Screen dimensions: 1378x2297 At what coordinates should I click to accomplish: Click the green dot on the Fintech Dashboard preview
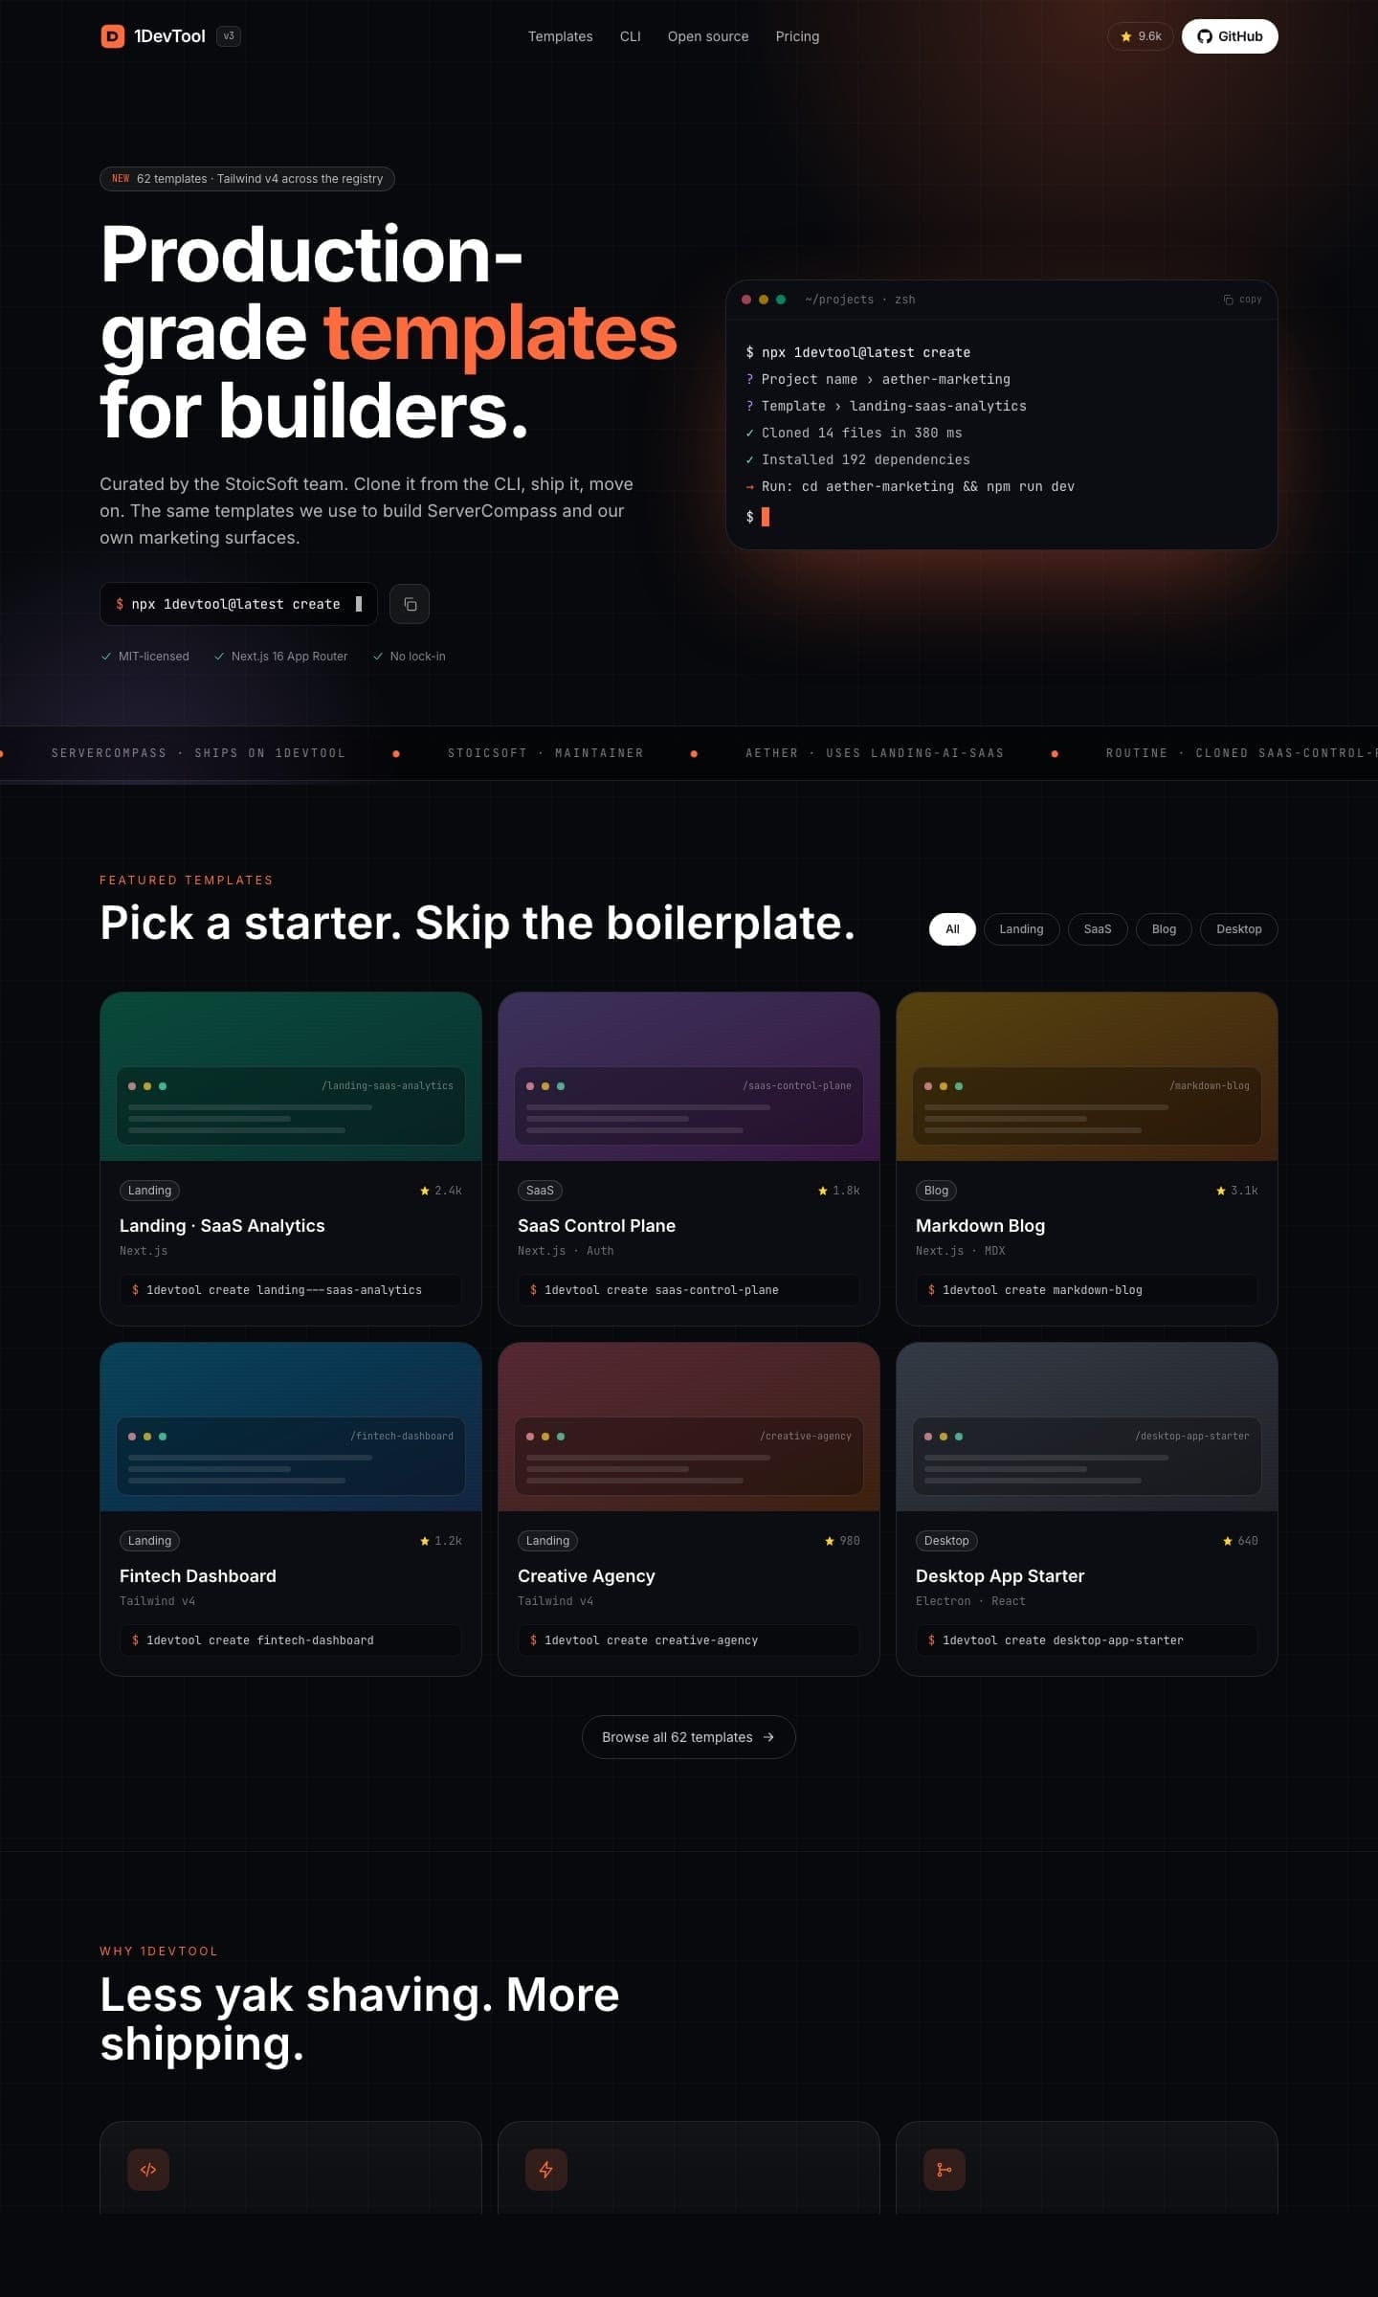tap(164, 1436)
